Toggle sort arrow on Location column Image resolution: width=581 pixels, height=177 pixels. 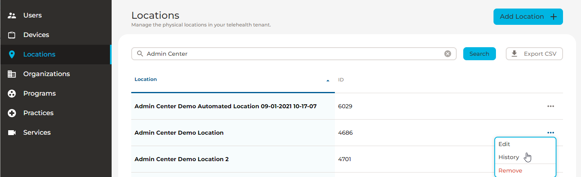(x=328, y=81)
